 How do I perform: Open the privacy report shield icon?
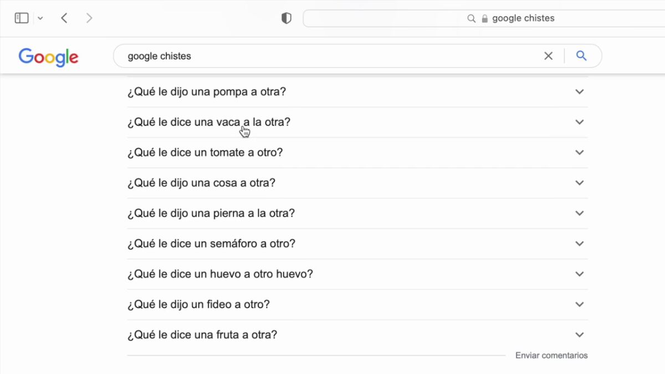click(x=286, y=18)
